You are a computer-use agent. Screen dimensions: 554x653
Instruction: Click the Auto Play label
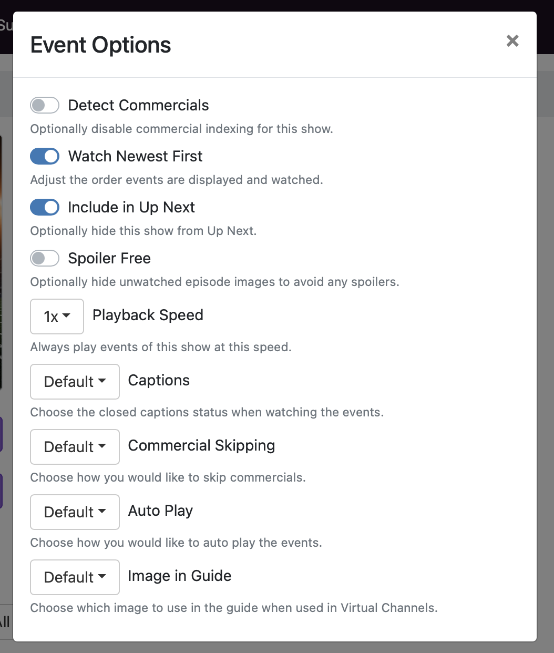pyautogui.click(x=160, y=511)
